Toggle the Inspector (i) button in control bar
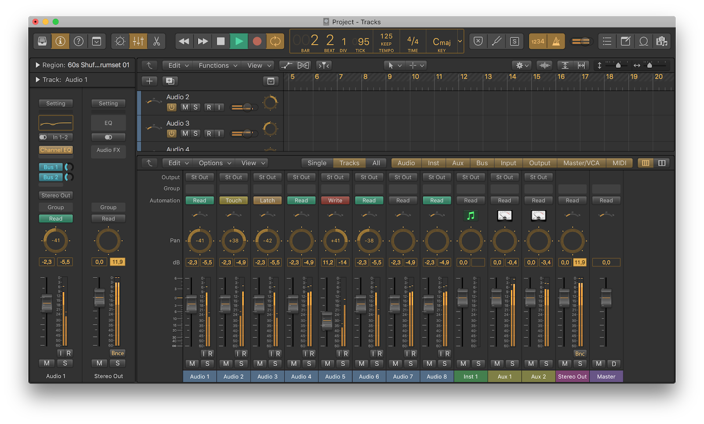Image resolution: width=704 pixels, height=424 pixels. 60,41
